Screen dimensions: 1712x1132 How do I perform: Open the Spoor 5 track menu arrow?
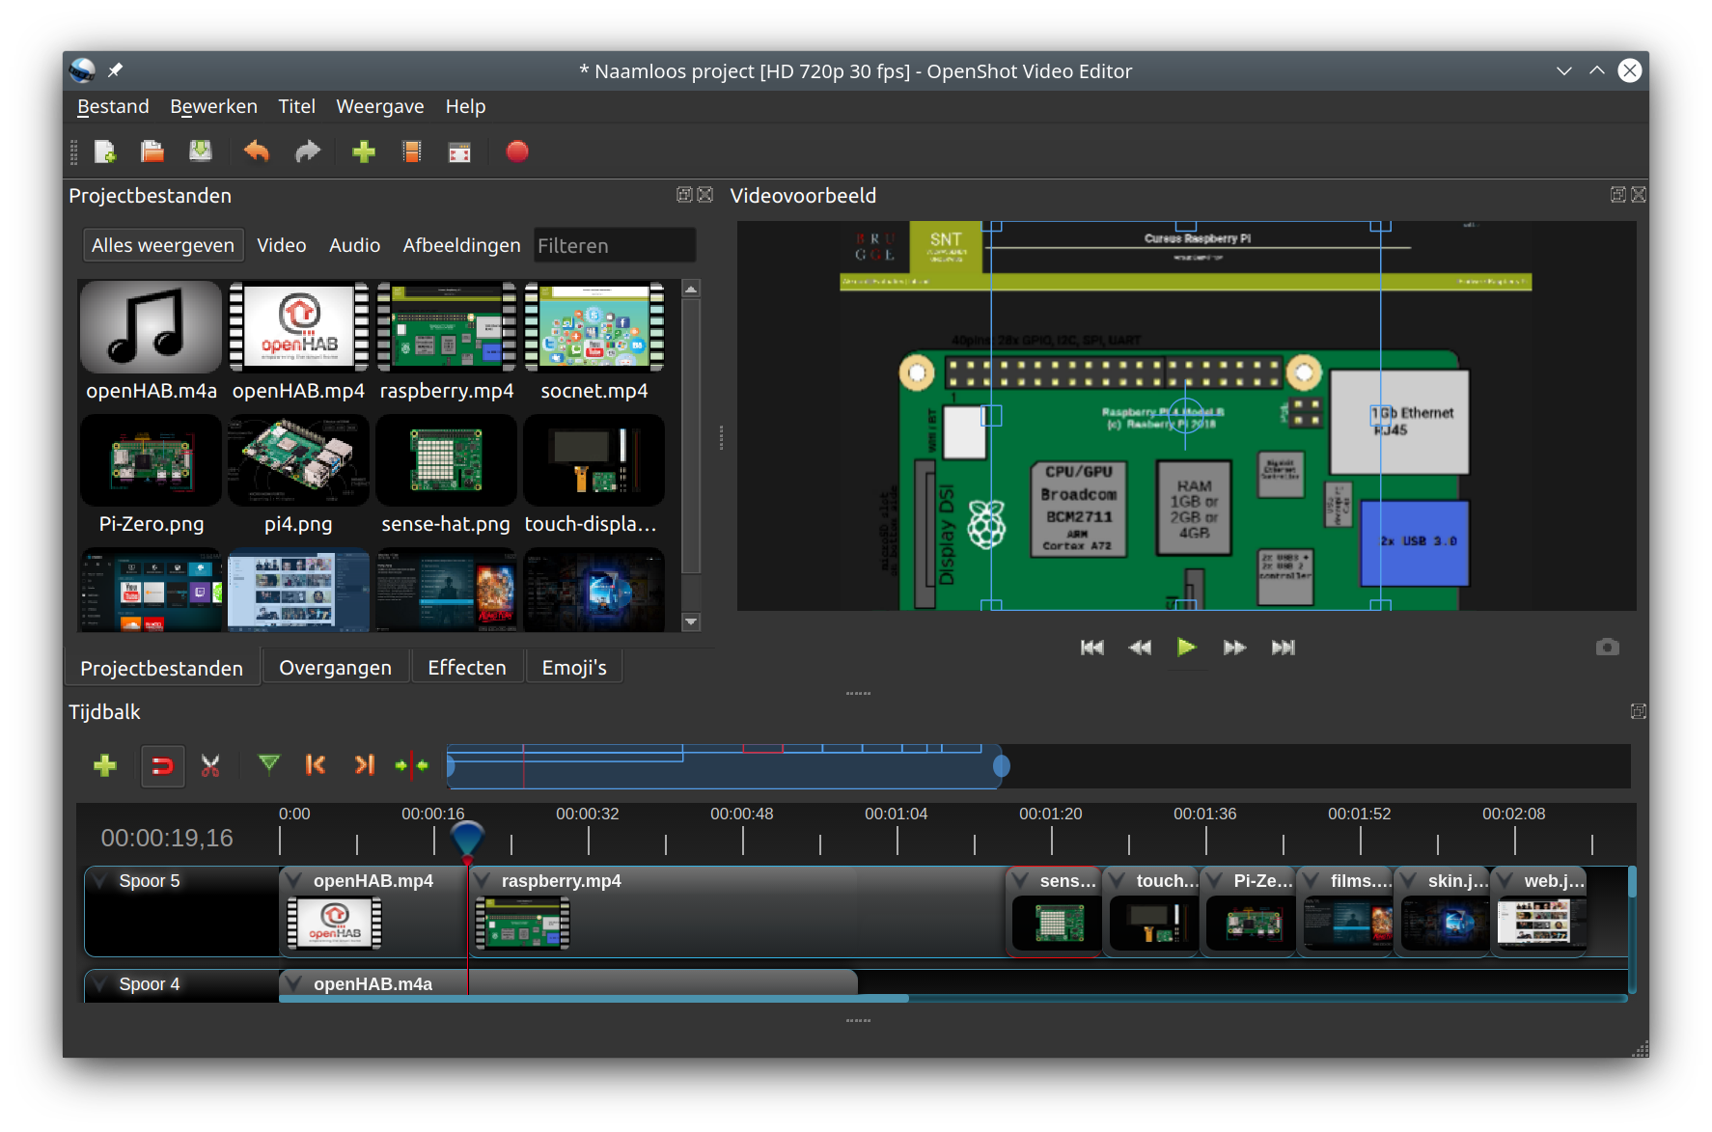99,881
